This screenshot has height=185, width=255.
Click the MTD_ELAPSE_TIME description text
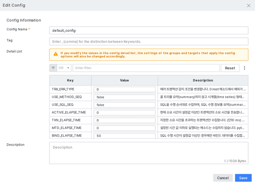(x=202, y=128)
